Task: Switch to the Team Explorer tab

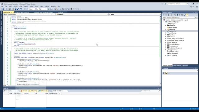Action: coord(177,65)
